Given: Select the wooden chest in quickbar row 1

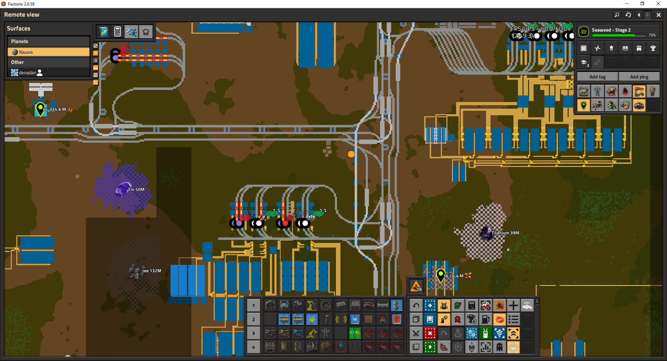Looking at the screenshot, I should 355,305.
